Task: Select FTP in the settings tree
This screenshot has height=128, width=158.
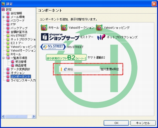Action: tap(13, 24)
